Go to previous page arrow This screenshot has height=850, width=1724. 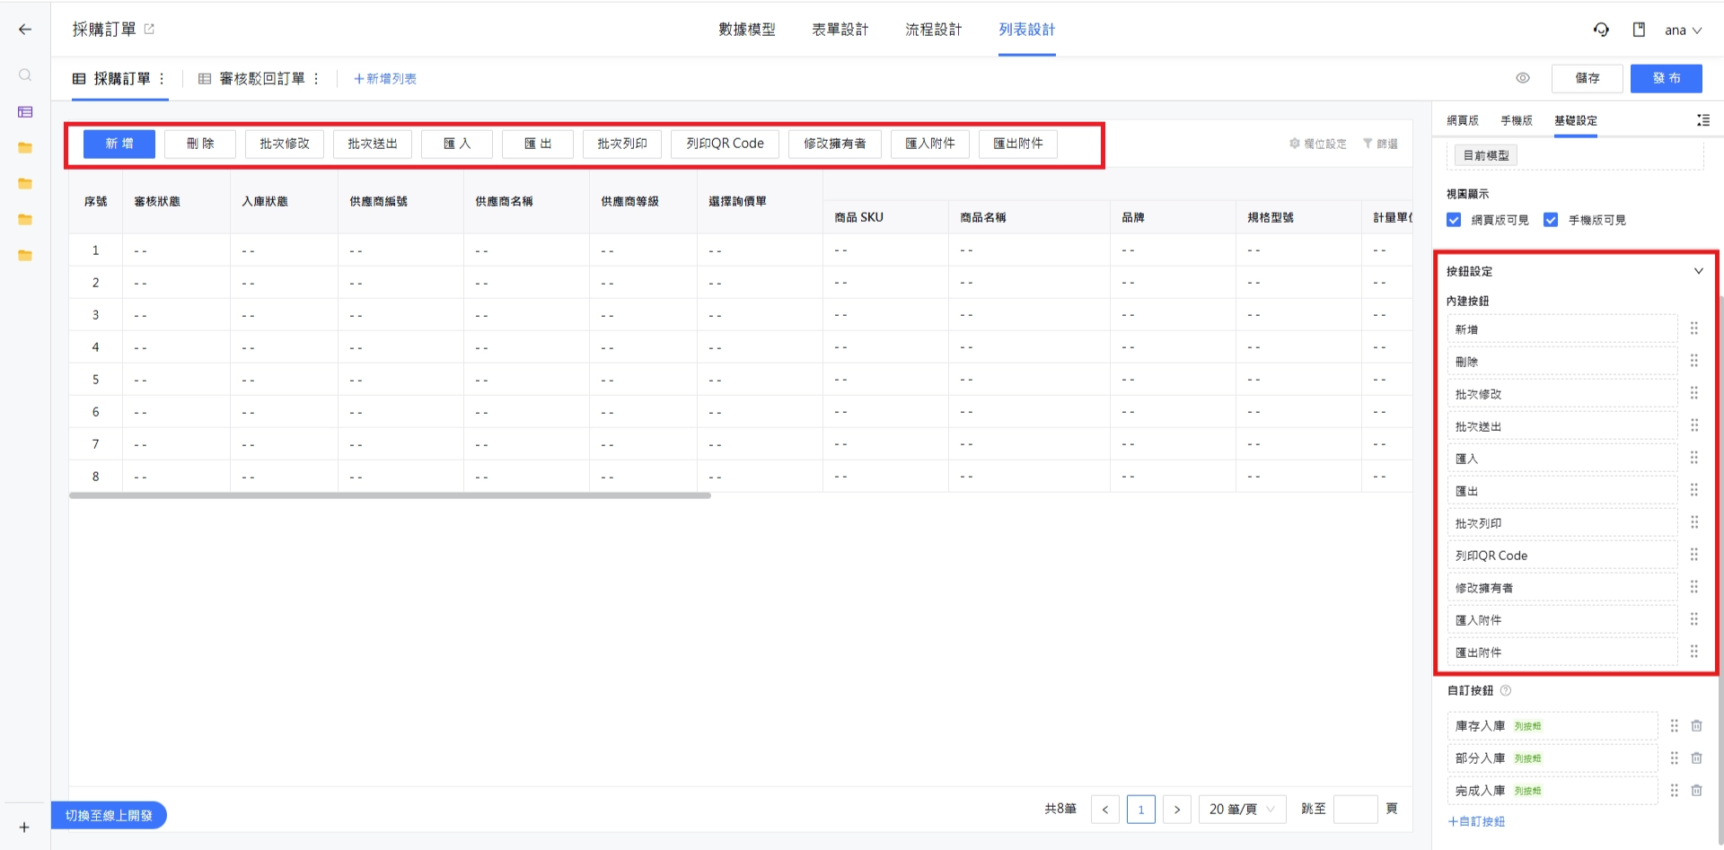(x=1105, y=809)
